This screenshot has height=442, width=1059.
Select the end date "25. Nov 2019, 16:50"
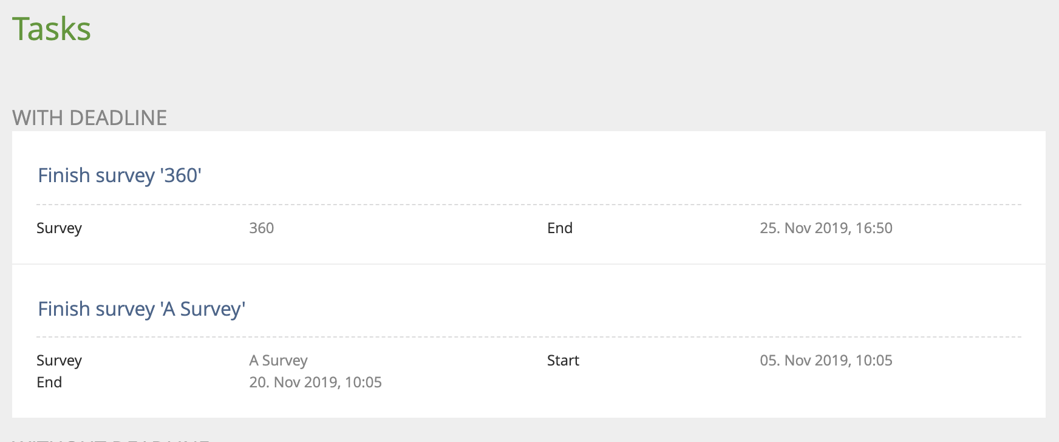(x=826, y=228)
